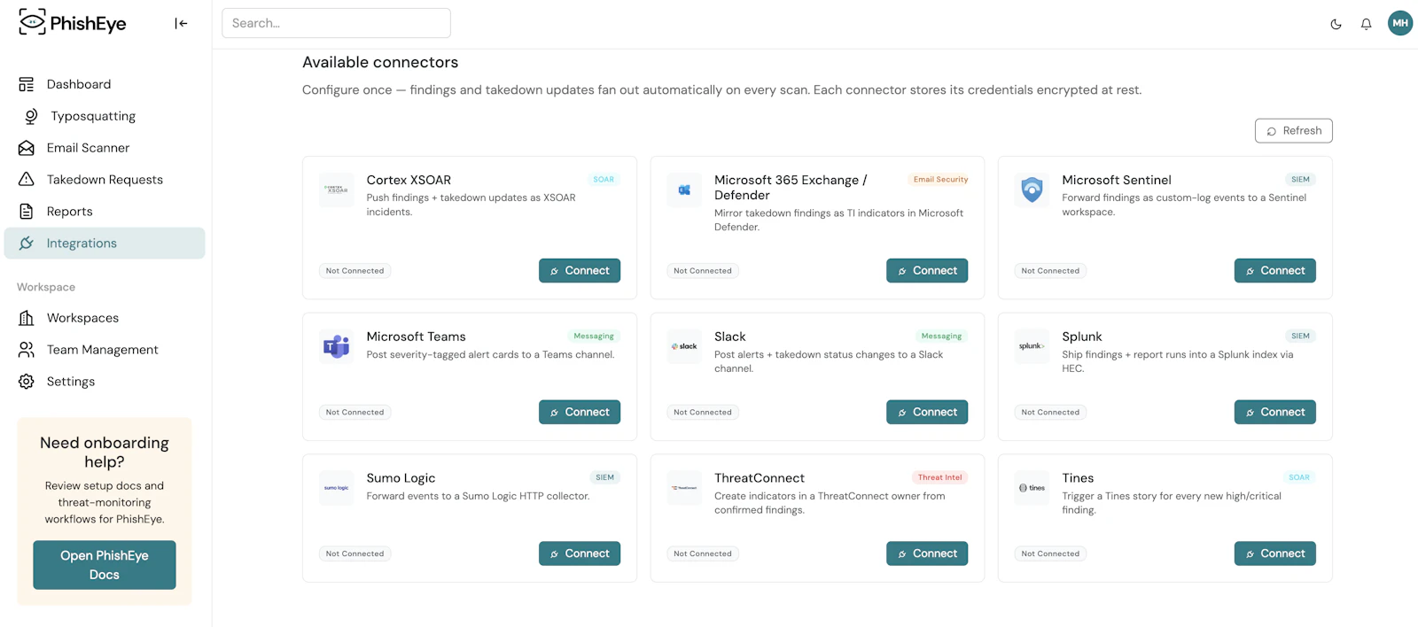Click the Reports document icon
Image resolution: width=1418 pixels, height=627 pixels.
coord(27,212)
